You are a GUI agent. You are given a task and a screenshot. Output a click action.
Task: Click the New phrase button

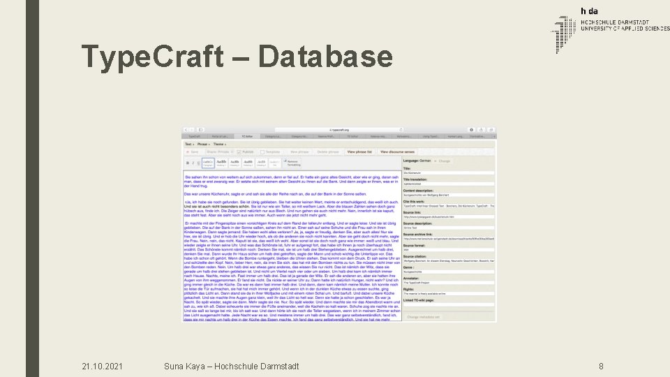(x=299, y=151)
